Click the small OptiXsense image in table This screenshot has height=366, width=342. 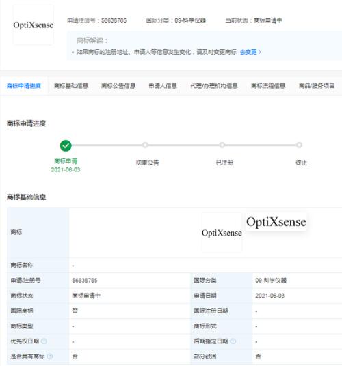click(x=222, y=232)
